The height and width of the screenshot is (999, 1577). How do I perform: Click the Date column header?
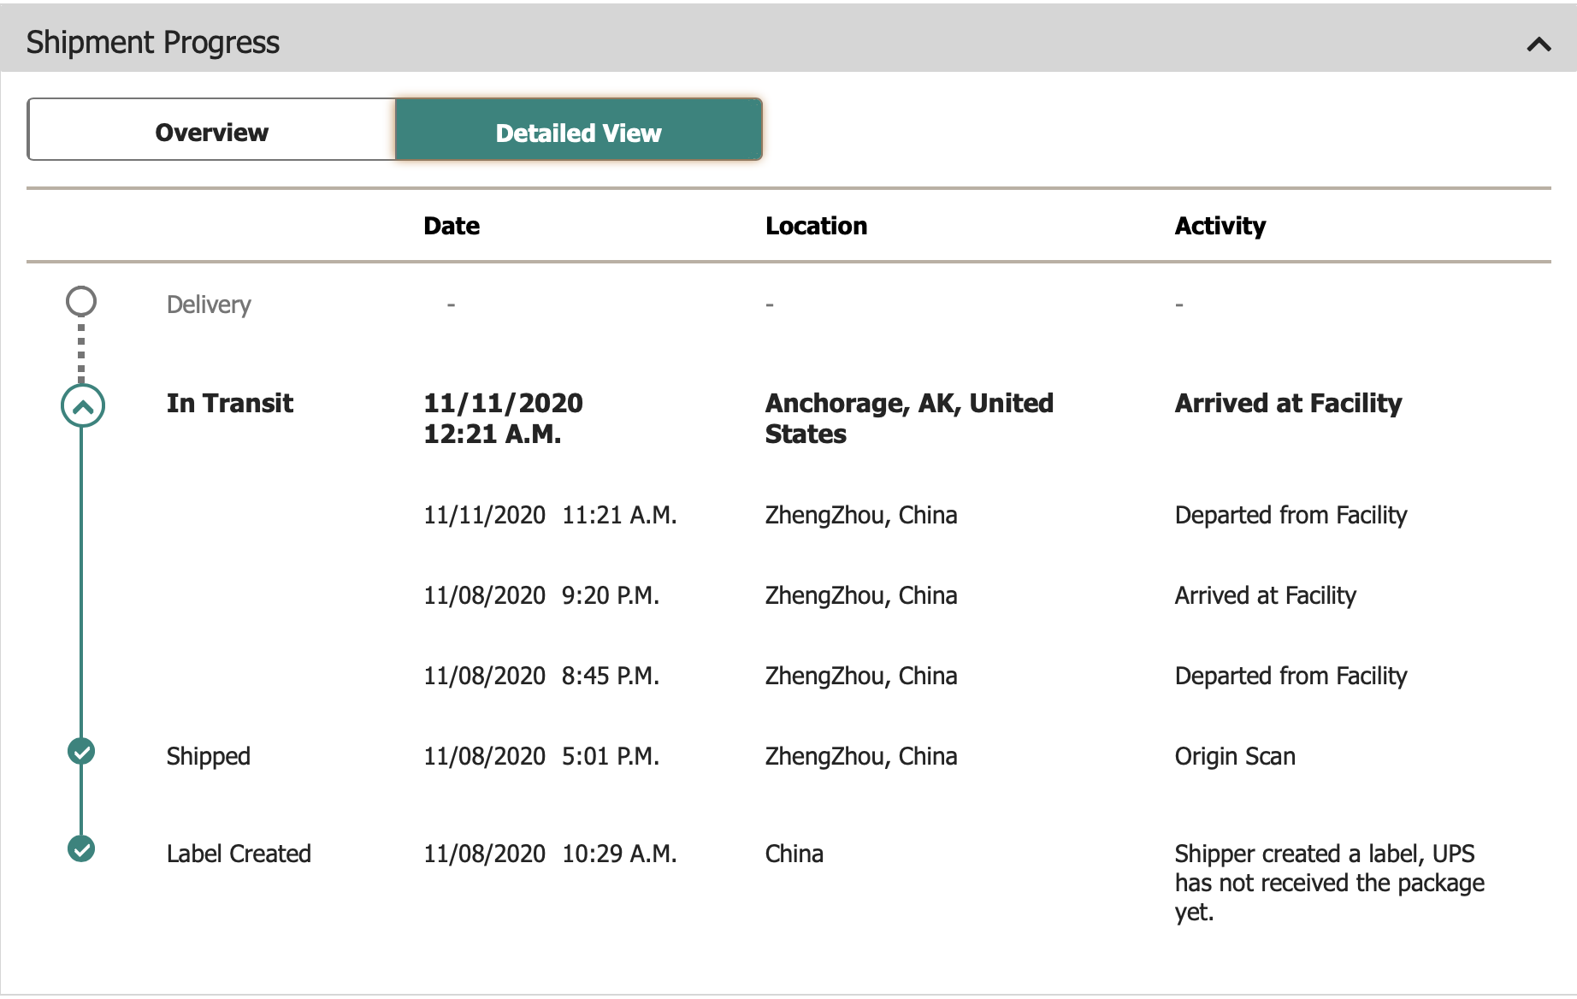click(452, 226)
